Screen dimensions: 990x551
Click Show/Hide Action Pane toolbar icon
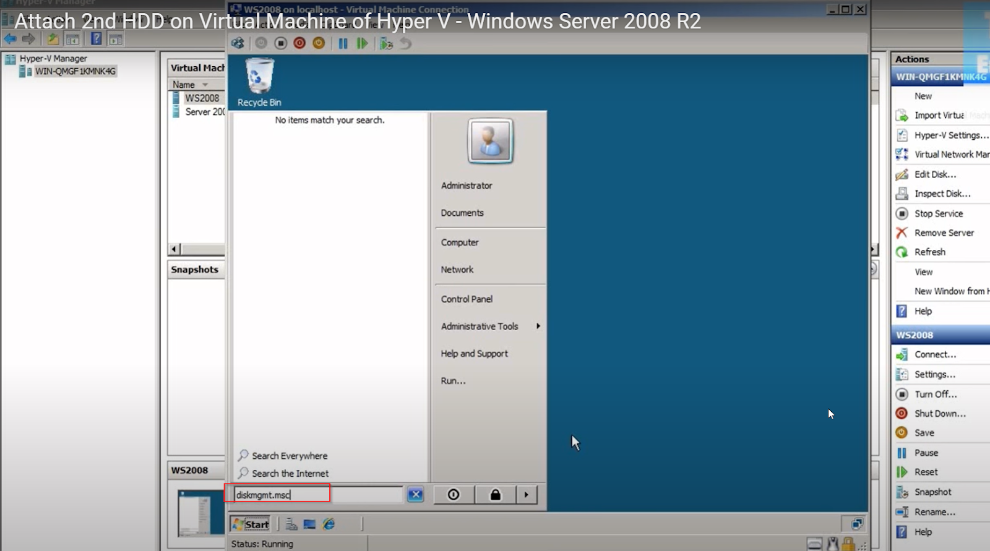(x=116, y=40)
